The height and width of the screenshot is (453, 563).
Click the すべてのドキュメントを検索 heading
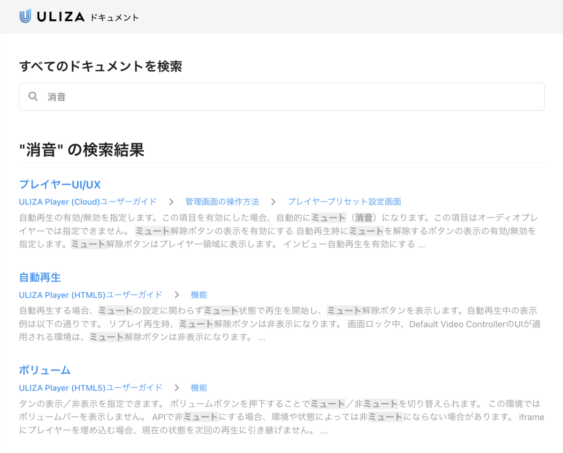[x=100, y=66]
